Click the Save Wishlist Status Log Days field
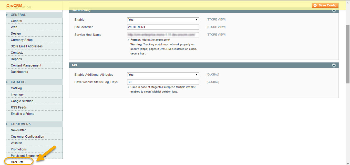 163,82
